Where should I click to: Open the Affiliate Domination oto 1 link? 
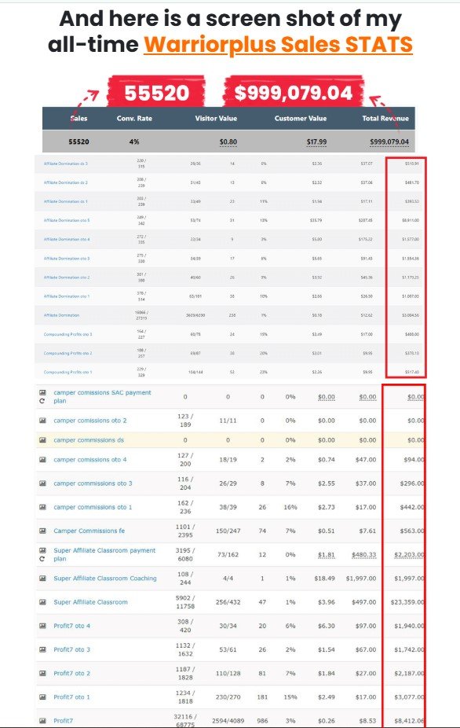67,296
